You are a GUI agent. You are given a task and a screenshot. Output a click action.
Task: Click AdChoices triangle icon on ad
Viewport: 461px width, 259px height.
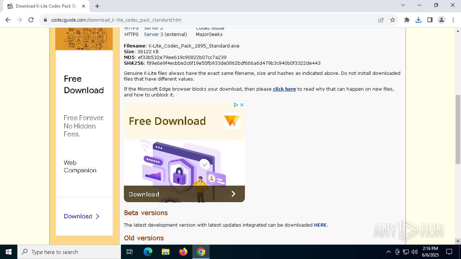click(x=236, y=105)
